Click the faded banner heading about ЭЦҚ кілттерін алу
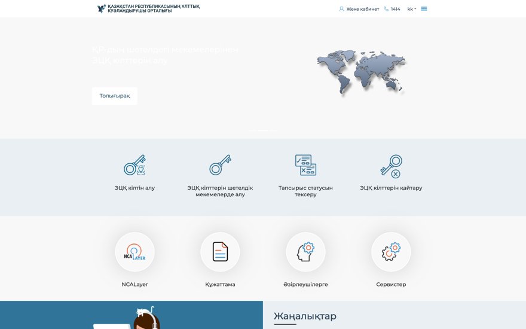 coord(165,55)
